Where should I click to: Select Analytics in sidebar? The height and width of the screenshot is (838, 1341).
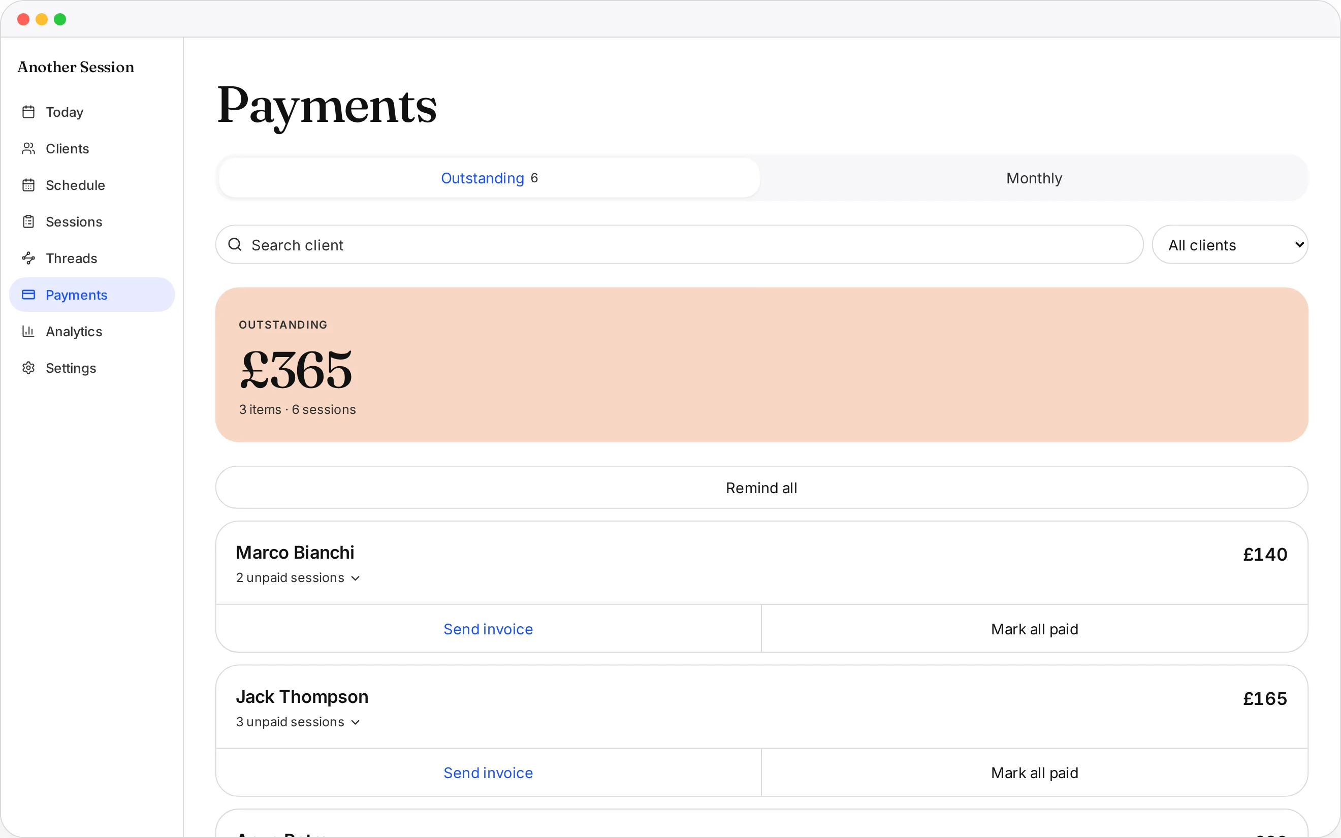(x=92, y=332)
